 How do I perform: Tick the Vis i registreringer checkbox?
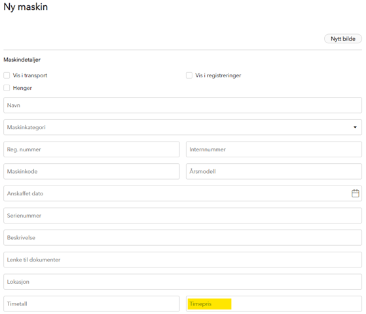click(x=189, y=75)
